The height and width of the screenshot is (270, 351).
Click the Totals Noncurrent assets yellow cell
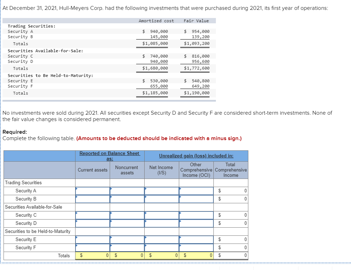point(127,256)
